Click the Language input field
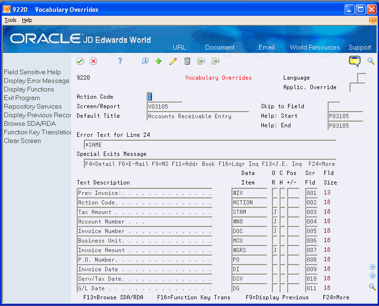 [x=361, y=78]
